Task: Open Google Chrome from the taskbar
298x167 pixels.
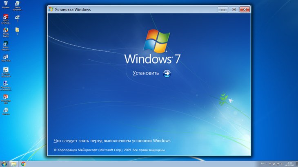Action: pos(23,164)
